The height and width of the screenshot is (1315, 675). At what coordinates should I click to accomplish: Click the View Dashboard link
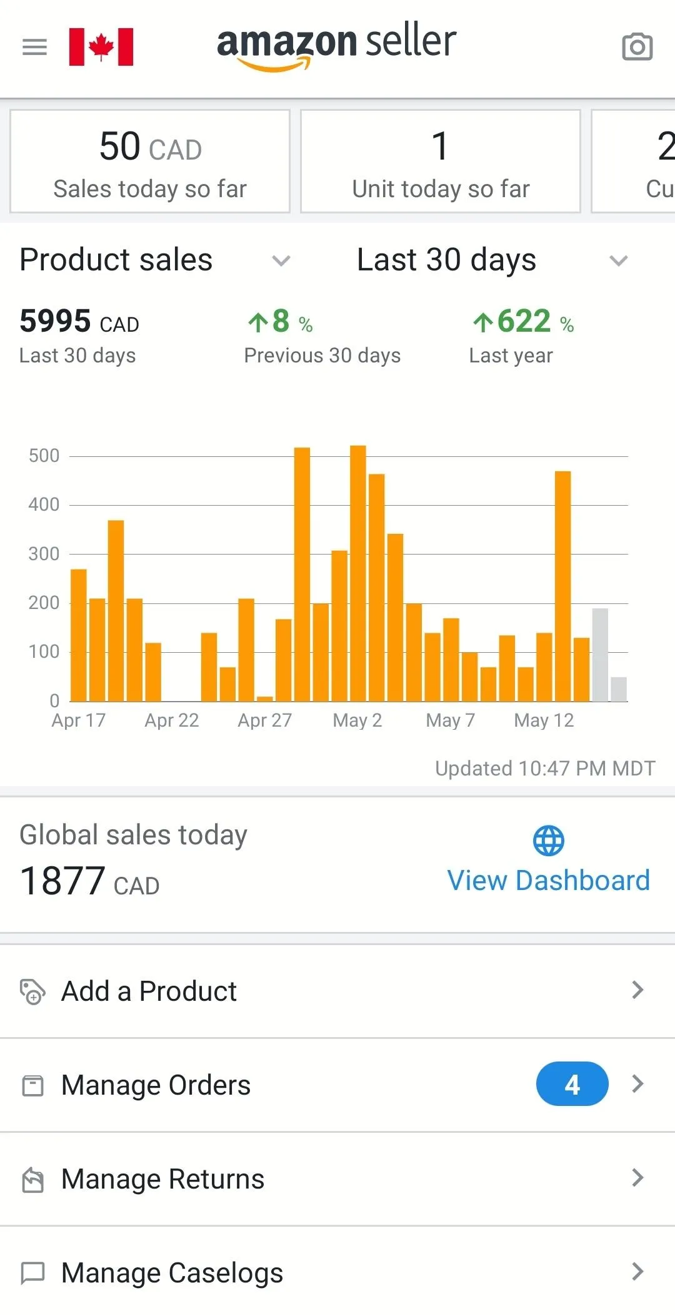[548, 881]
